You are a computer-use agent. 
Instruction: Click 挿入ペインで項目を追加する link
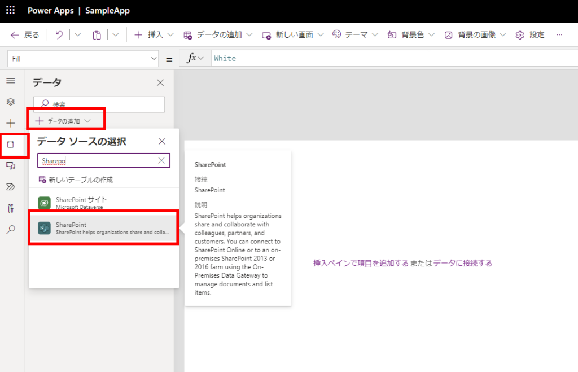coord(361,263)
